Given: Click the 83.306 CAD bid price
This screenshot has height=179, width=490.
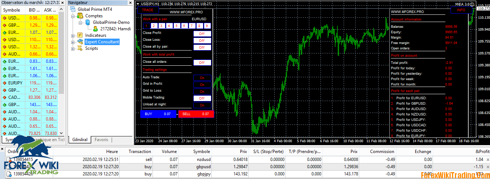Looking at the screenshot, I should (34, 97).
